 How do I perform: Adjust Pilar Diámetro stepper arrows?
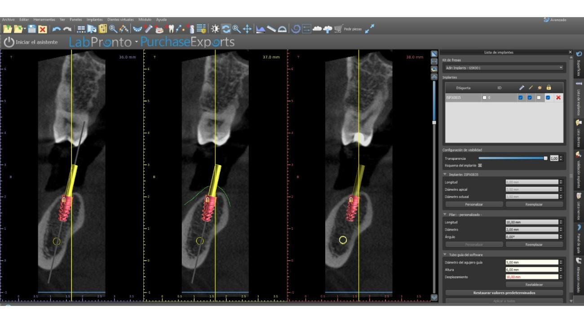(561, 229)
